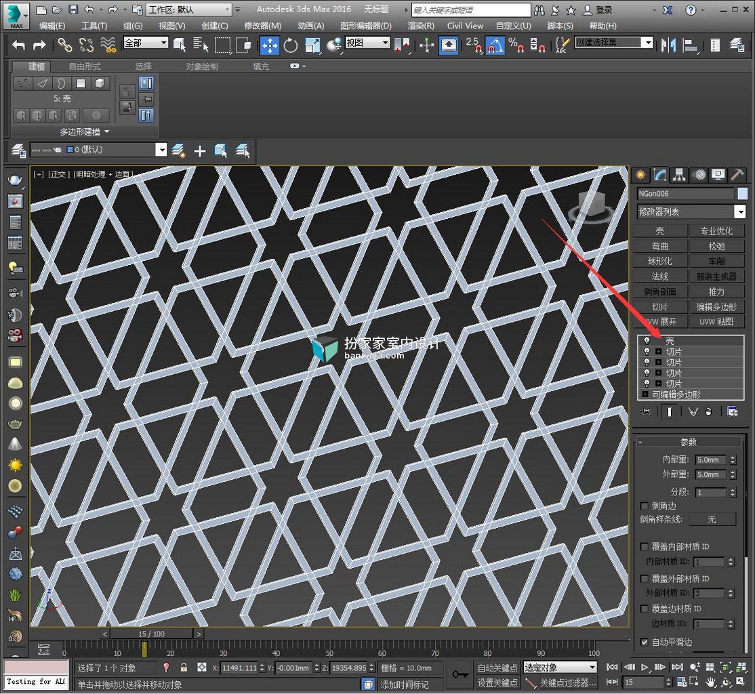Toggle the 倒角边 checkbox
Viewport: 755px width, 694px height.
tap(645, 506)
